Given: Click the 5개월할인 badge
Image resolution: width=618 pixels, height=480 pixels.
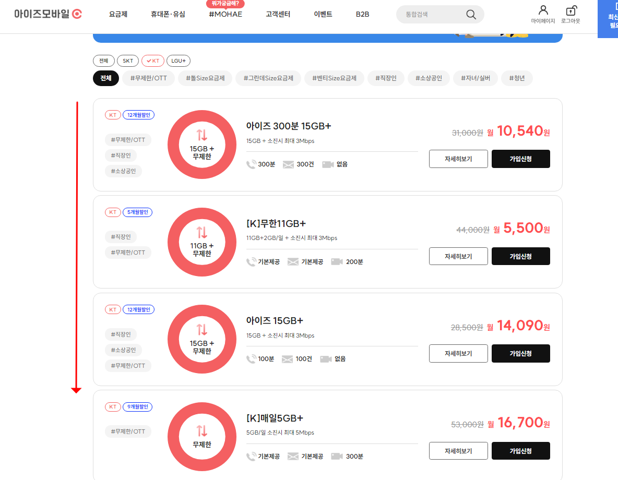Looking at the screenshot, I should (x=138, y=212).
